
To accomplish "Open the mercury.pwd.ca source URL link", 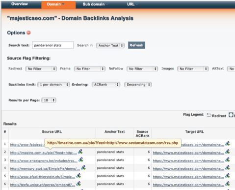I will click(x=45, y=169).
